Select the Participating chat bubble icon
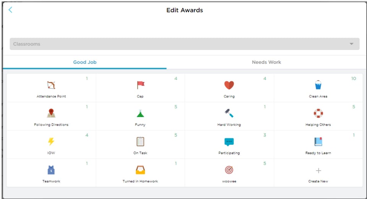This screenshot has width=367, height=199. (229, 142)
